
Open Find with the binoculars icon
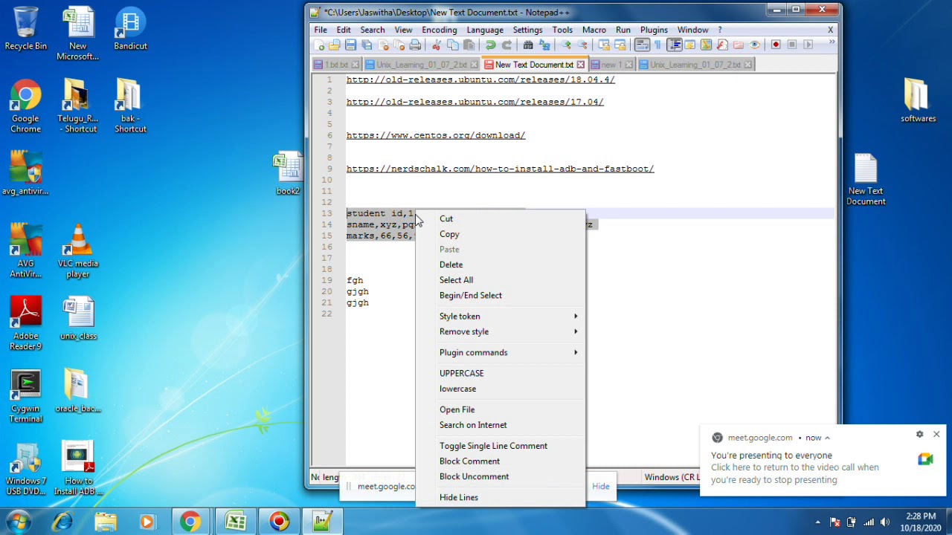[x=528, y=45]
